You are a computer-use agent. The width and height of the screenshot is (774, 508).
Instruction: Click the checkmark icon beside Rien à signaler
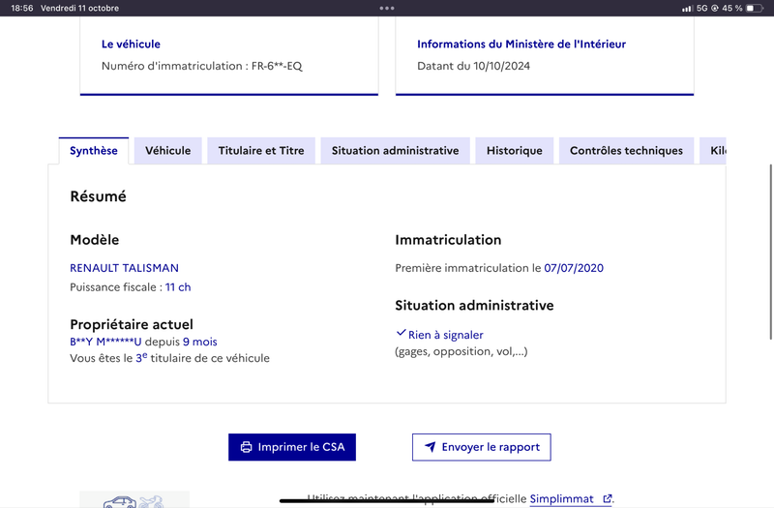tap(401, 333)
